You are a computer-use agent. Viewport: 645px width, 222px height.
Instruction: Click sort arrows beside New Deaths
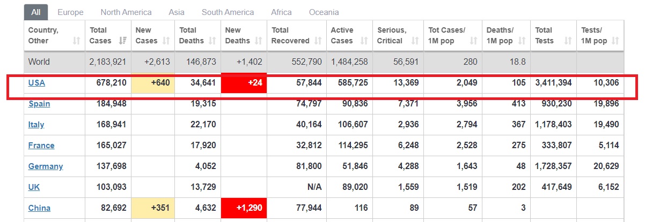pos(259,41)
